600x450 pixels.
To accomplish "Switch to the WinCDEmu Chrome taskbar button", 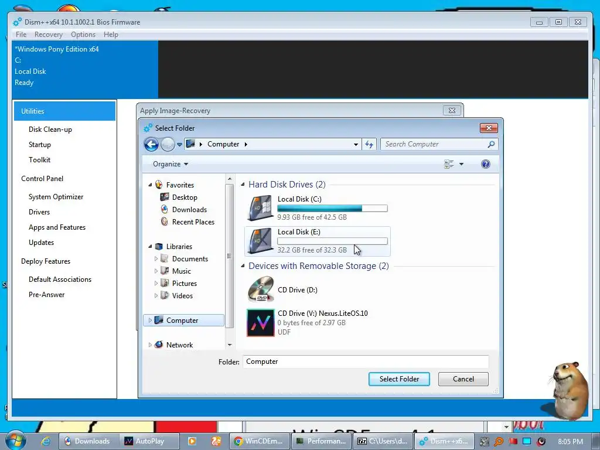I will [x=259, y=441].
